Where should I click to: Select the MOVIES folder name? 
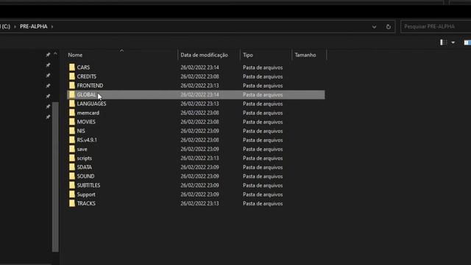click(x=86, y=121)
